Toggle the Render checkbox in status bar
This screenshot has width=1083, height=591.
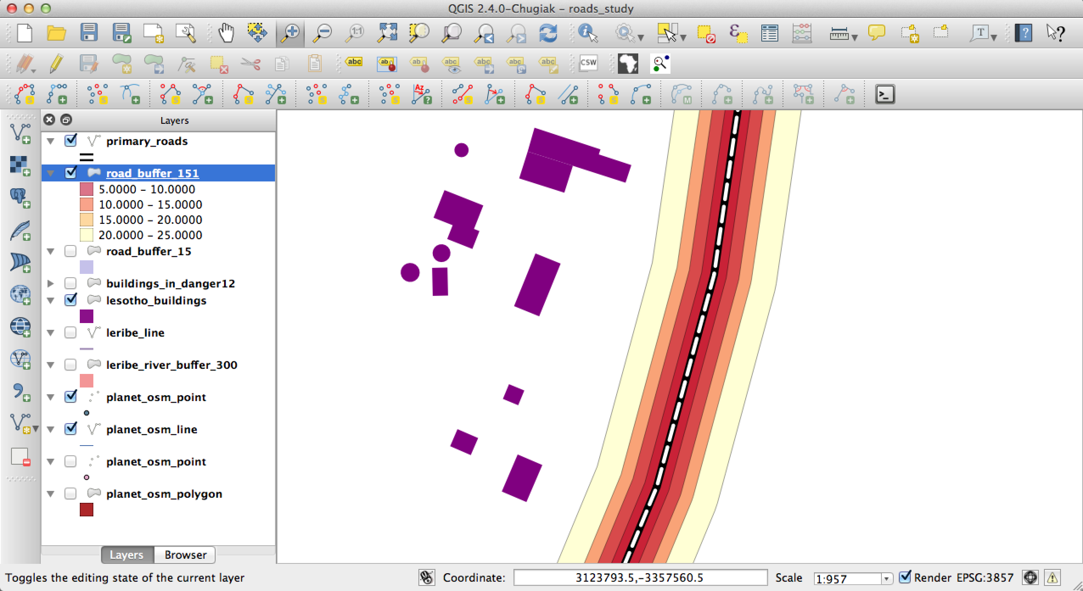coord(905,577)
